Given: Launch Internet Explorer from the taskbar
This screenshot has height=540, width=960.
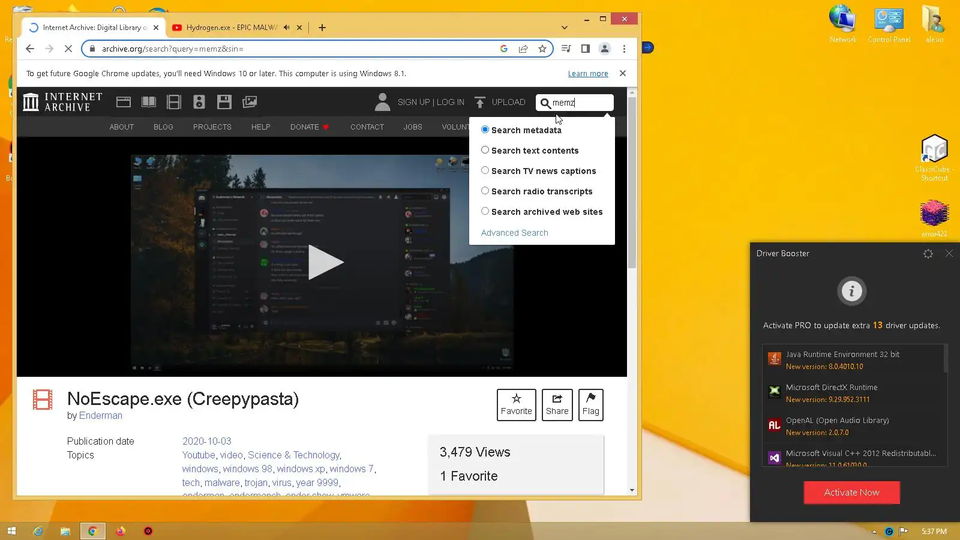Looking at the screenshot, I should pyautogui.click(x=38, y=531).
